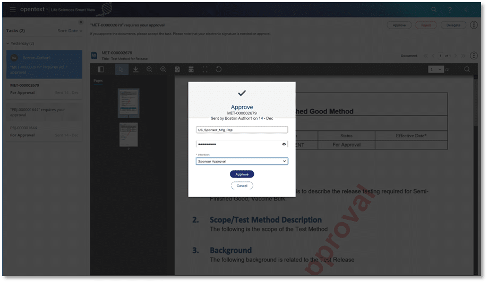This screenshot has height=283, width=488.
Task: Click the global search icon in header
Action: (x=434, y=10)
